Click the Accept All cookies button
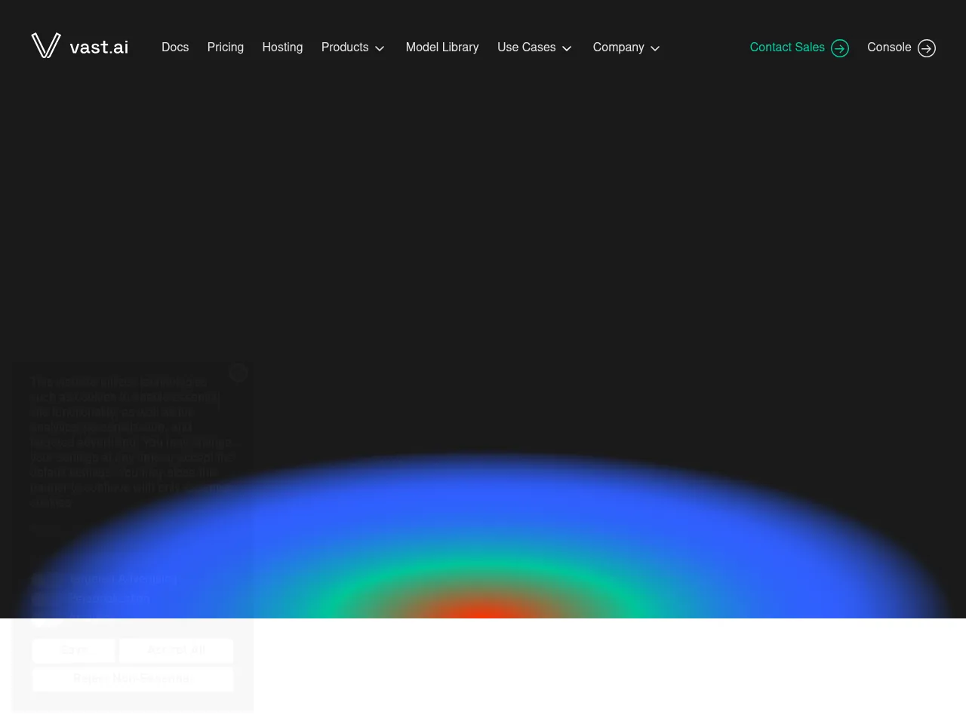 click(x=176, y=650)
